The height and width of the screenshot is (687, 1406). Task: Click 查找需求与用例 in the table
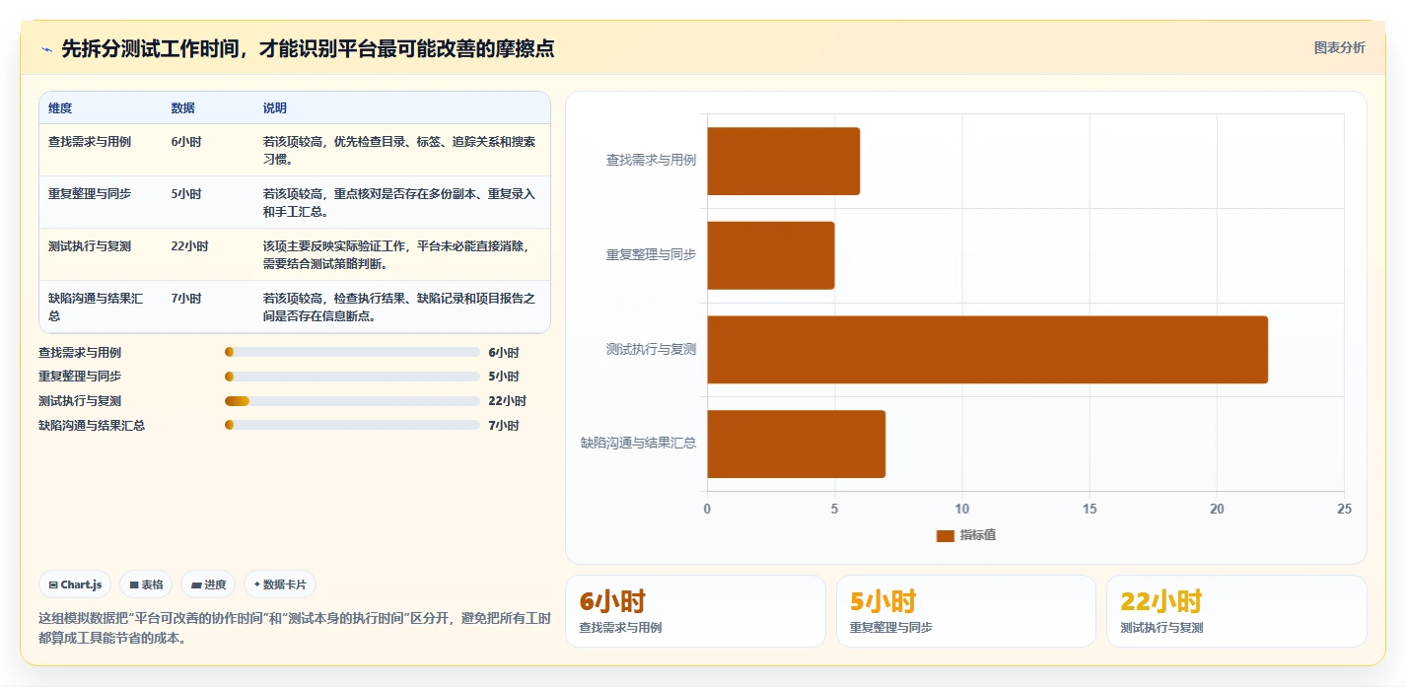pos(90,142)
